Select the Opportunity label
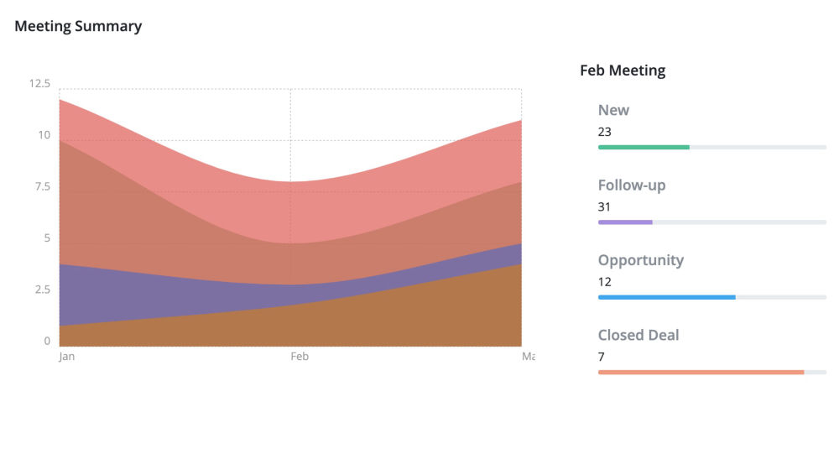Viewport: 839px width, 449px height. coord(641,259)
